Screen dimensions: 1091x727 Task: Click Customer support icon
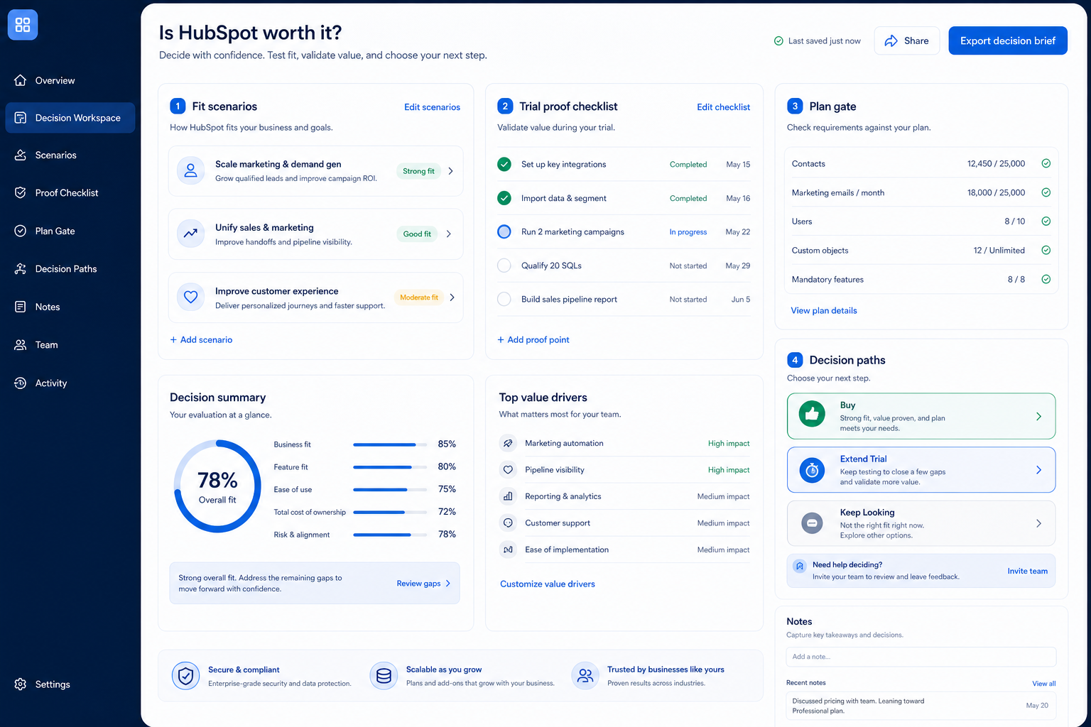coord(508,523)
